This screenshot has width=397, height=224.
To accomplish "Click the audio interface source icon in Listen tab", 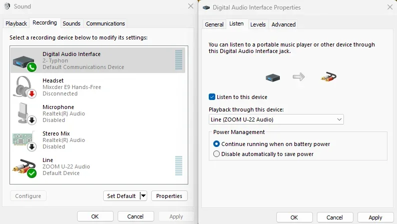I will coord(272,77).
